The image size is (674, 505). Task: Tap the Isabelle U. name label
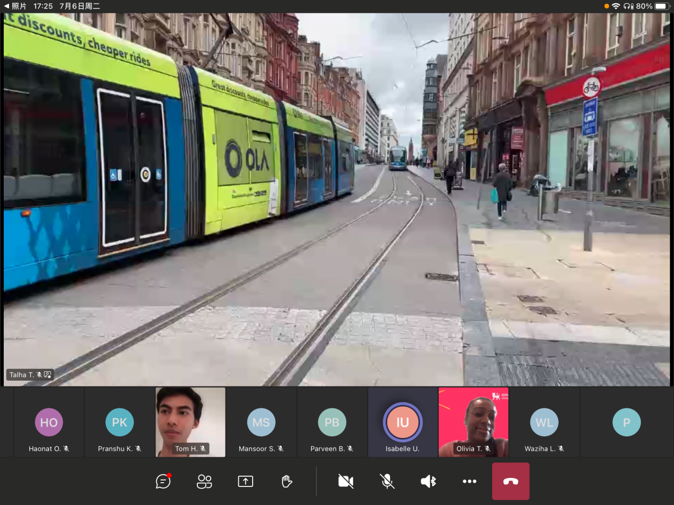[x=402, y=449]
